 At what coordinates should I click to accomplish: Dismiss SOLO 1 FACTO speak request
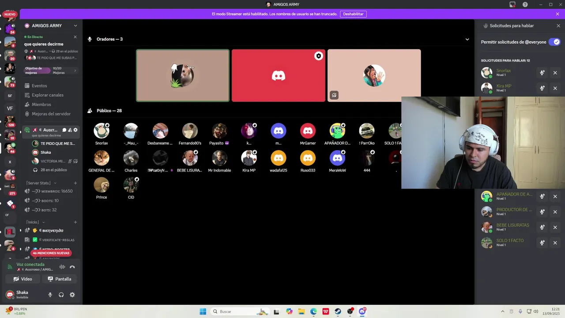click(555, 242)
